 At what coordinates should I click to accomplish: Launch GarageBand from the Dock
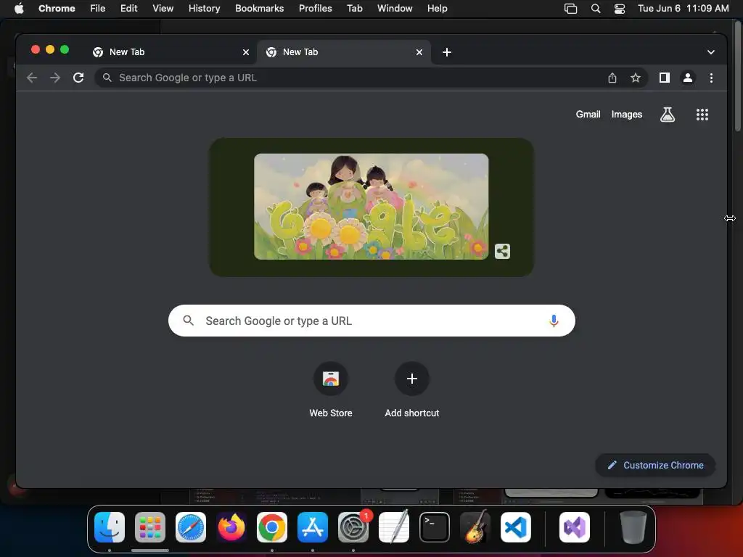(x=475, y=527)
